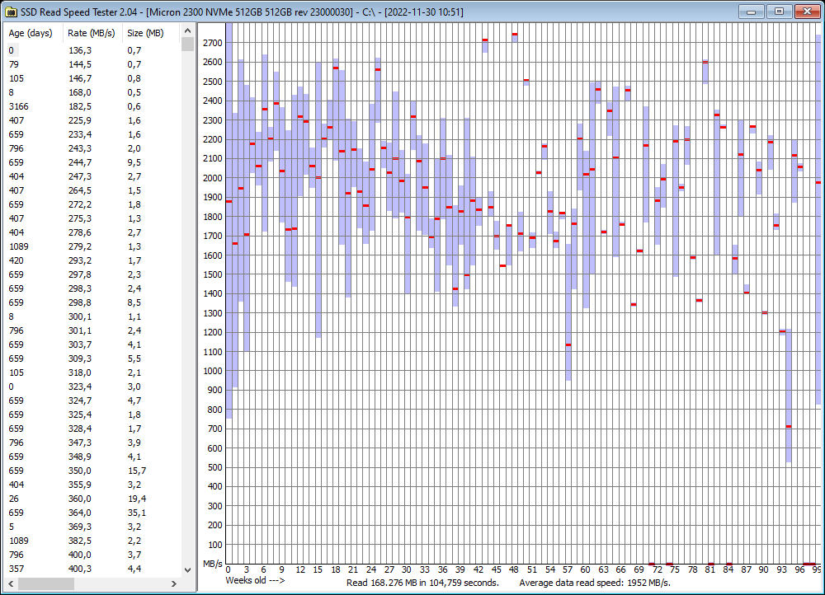Select the row with rate 264,5
The width and height of the screenshot is (825, 595).
point(92,190)
